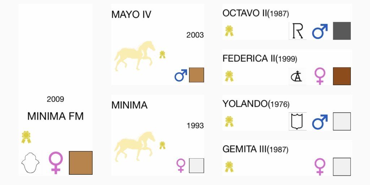Click the horse silhouette in MINIMA card
Image resolution: width=370 pixels, height=185 pixels.
point(134,146)
